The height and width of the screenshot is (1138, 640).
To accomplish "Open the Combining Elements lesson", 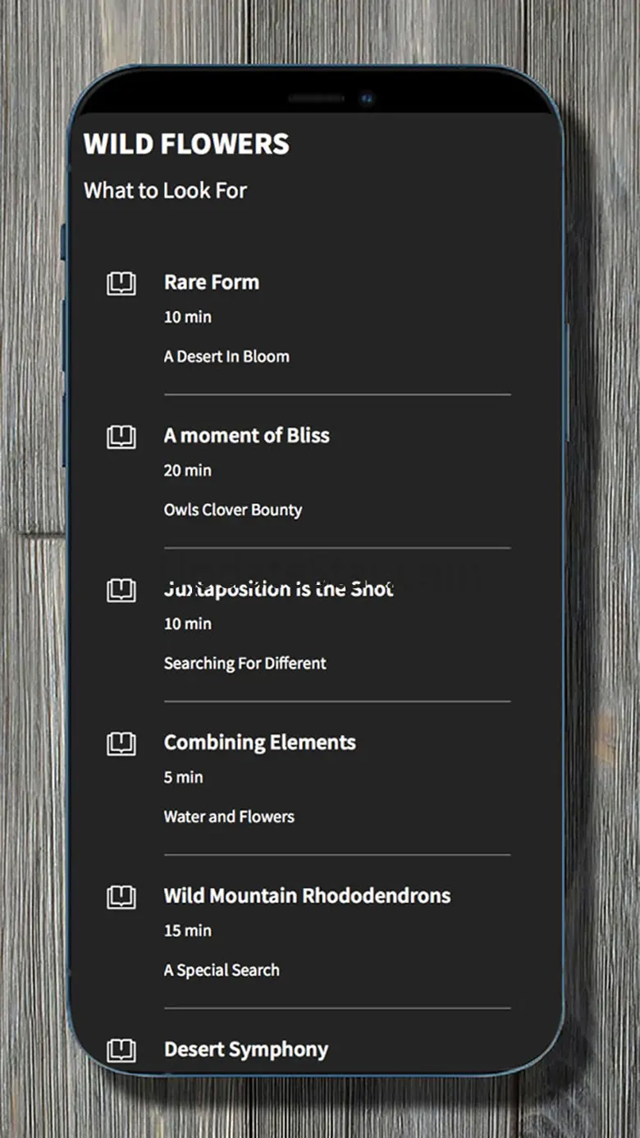I will click(x=259, y=743).
